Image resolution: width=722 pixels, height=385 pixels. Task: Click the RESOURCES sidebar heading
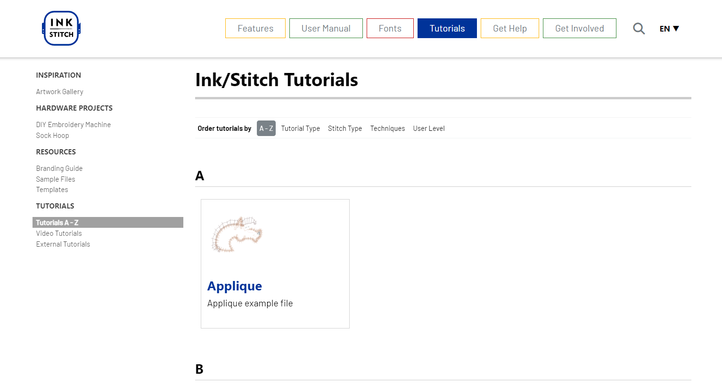point(56,152)
